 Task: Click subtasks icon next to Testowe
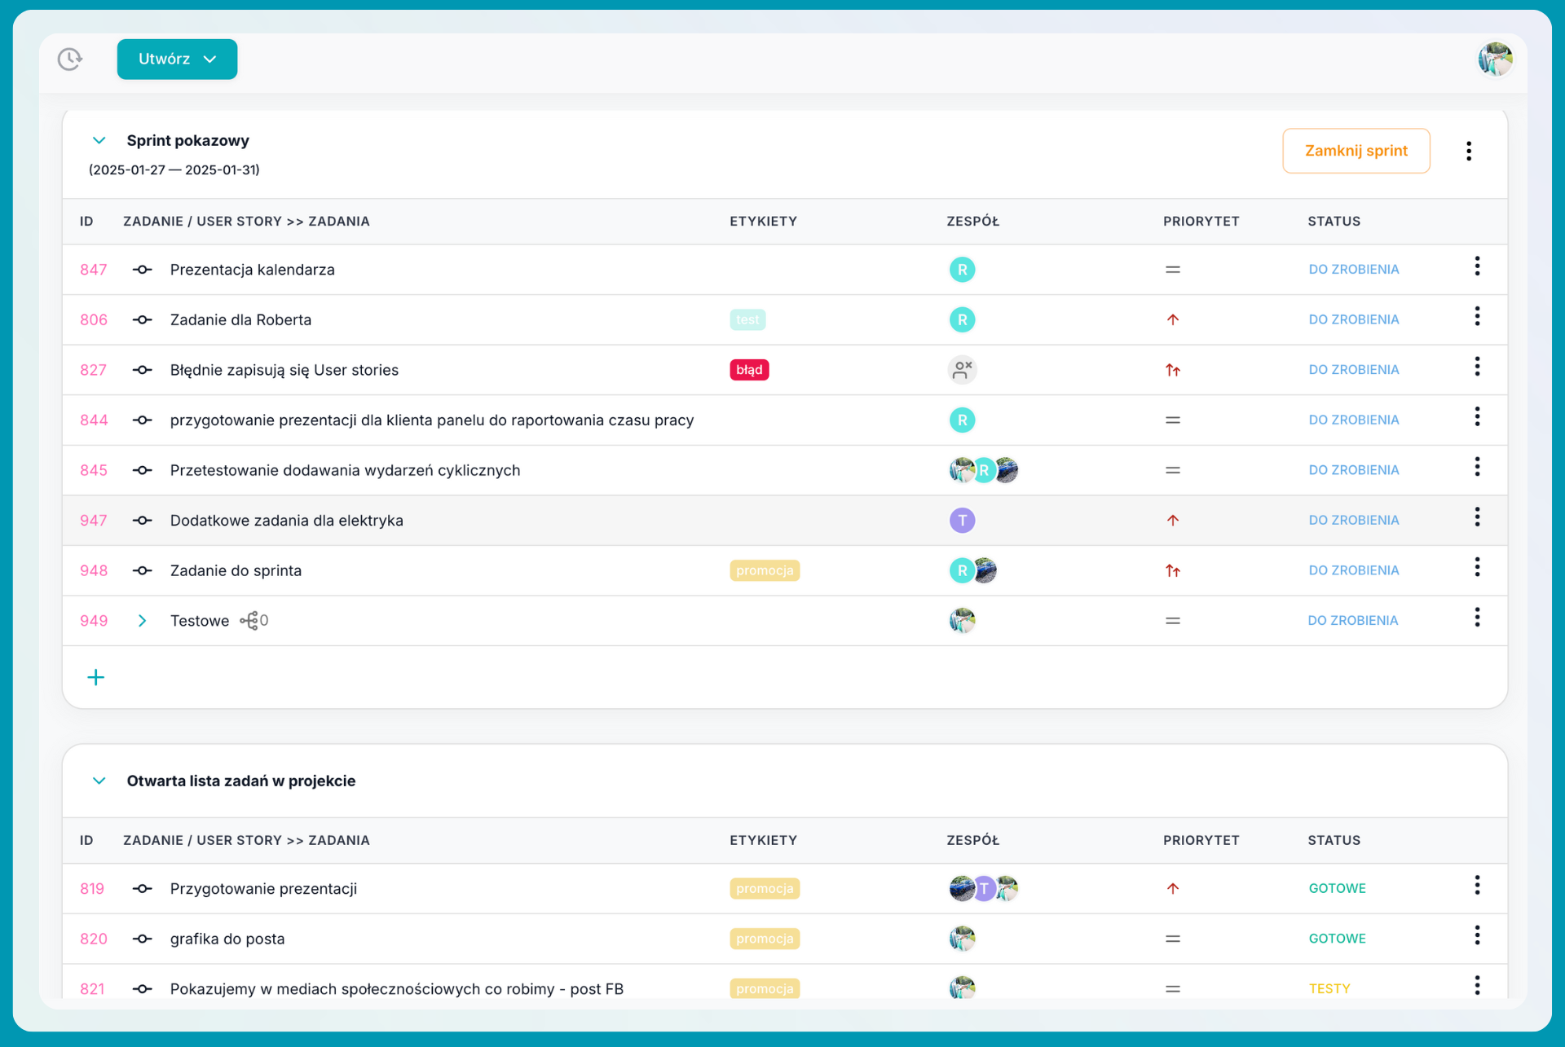pos(249,621)
